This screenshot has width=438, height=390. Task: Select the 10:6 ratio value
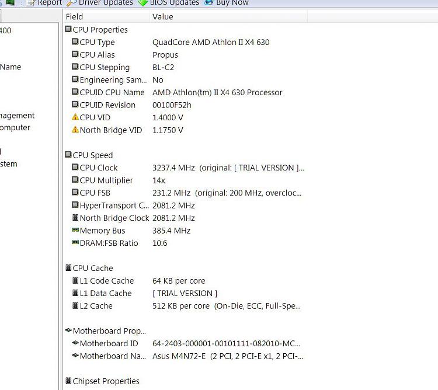click(x=160, y=243)
